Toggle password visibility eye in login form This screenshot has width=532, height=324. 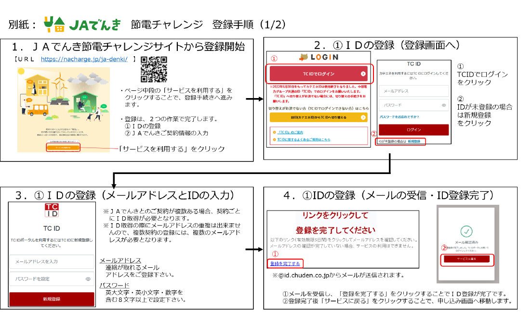pyautogui.click(x=443, y=105)
